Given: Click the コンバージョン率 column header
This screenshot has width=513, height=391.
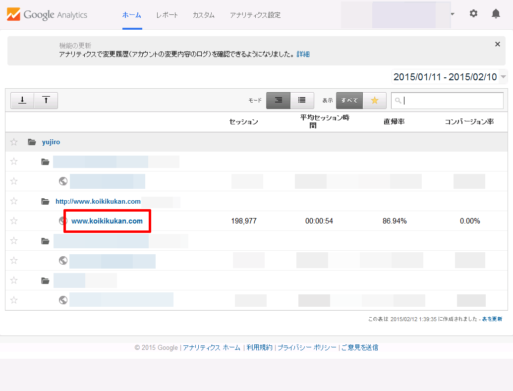Looking at the screenshot, I should click(469, 122).
